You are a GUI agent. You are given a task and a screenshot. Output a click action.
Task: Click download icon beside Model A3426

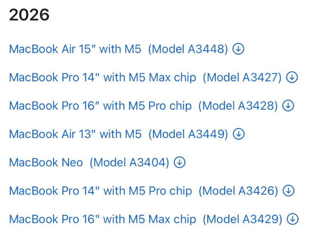point(288,191)
